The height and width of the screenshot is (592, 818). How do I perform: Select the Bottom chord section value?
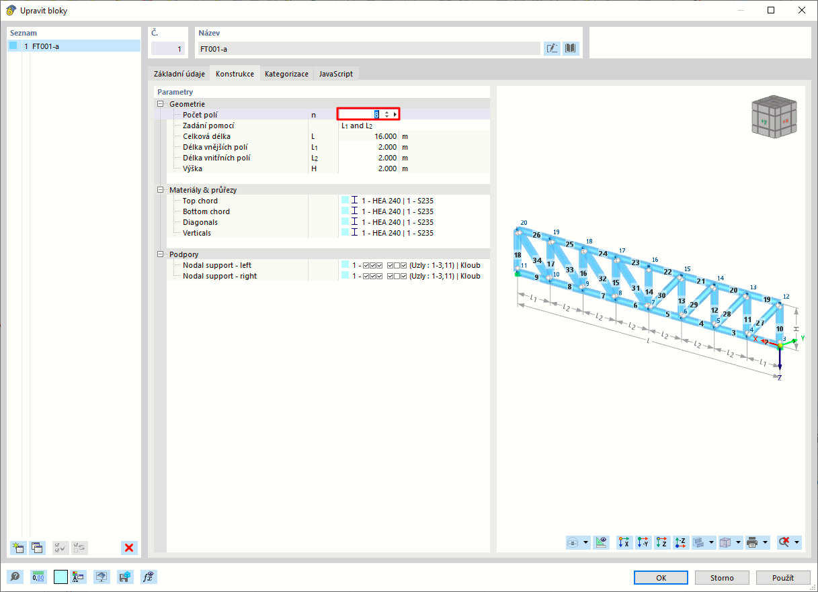pos(397,211)
